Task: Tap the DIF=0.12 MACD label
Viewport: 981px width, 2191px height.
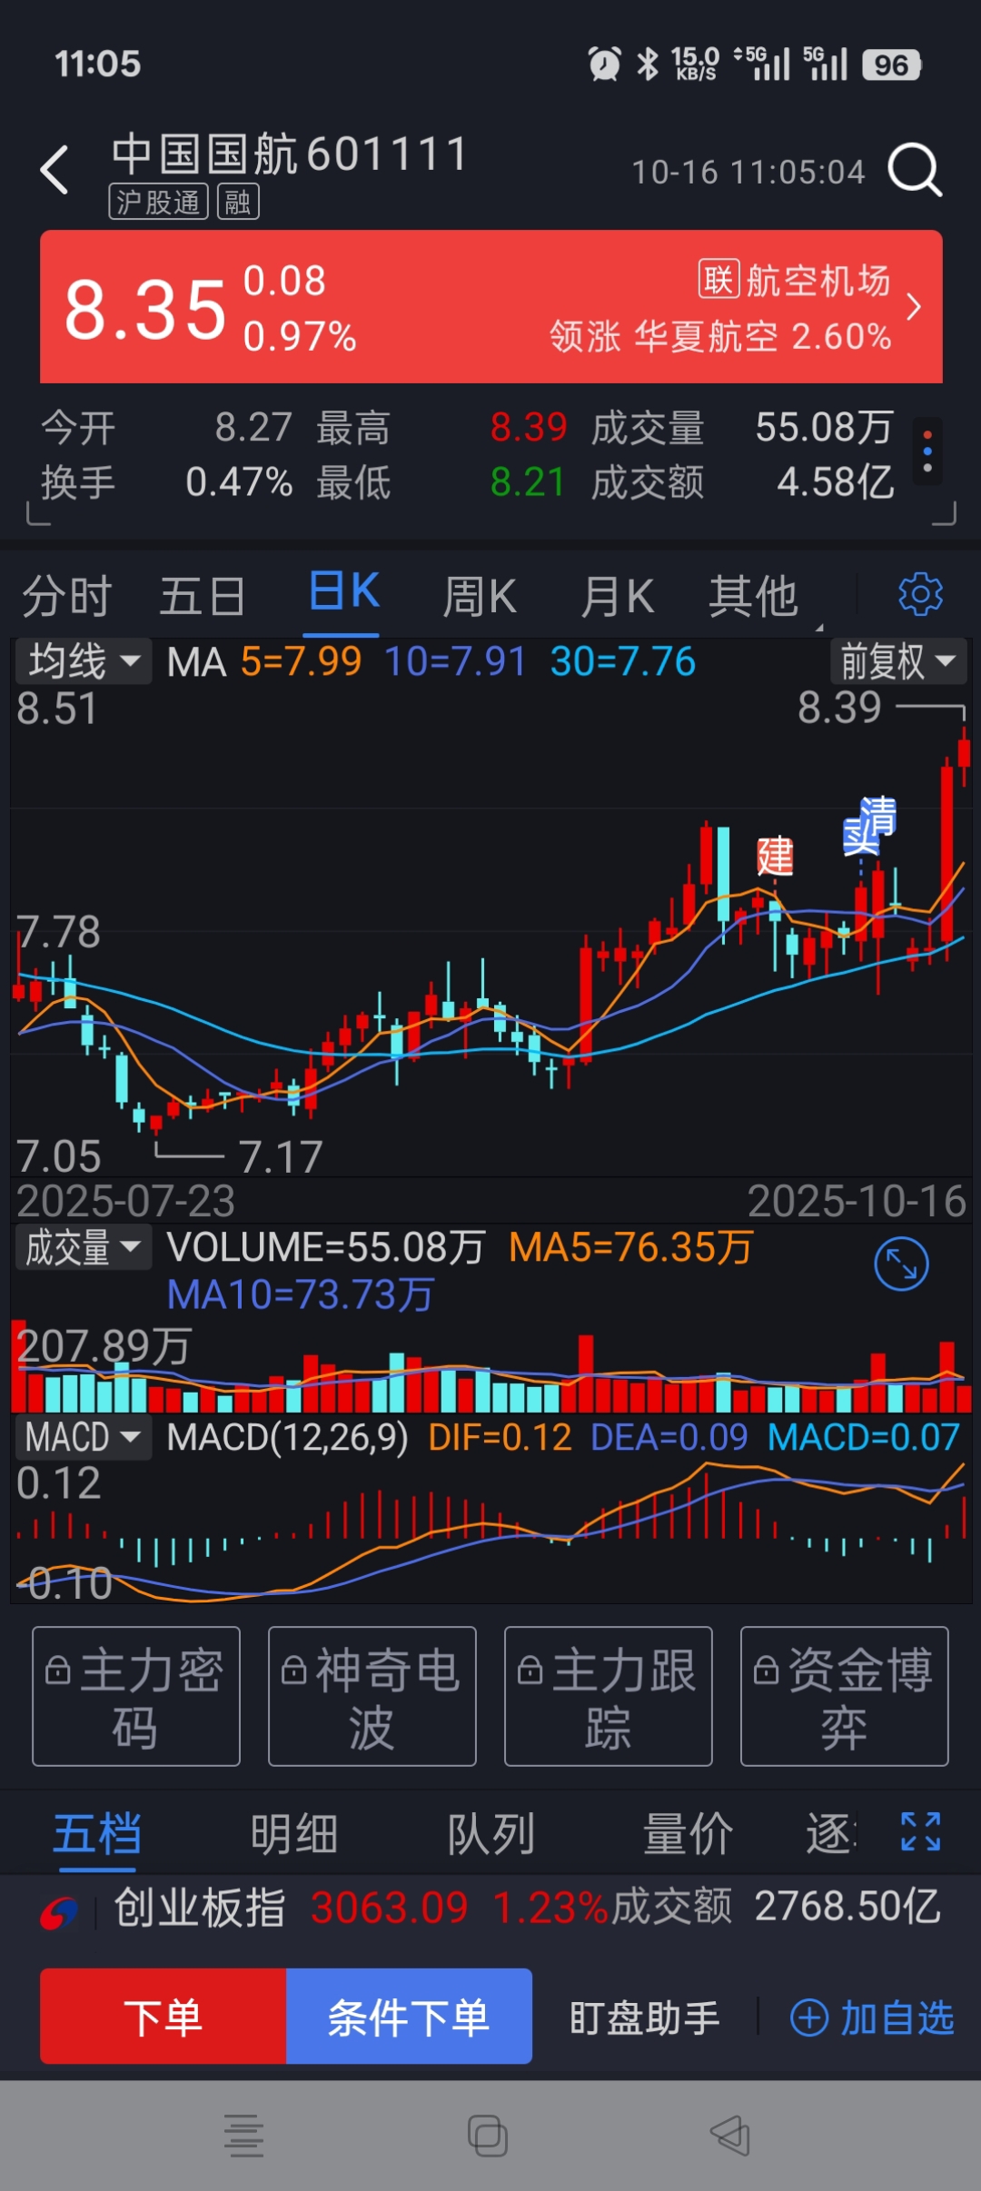Action: [500, 1438]
